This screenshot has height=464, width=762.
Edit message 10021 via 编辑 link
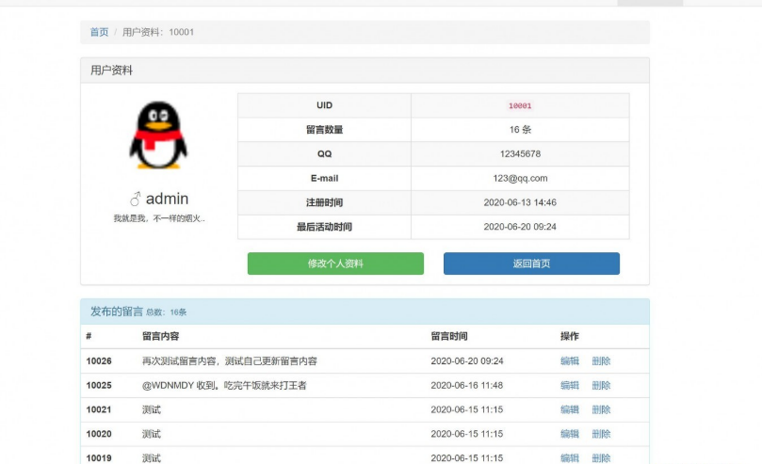(570, 409)
